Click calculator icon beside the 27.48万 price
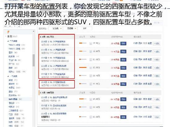 pyautogui.click(x=91, y=84)
